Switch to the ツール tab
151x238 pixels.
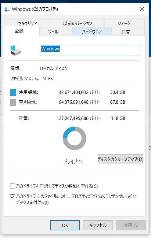tap(56, 32)
